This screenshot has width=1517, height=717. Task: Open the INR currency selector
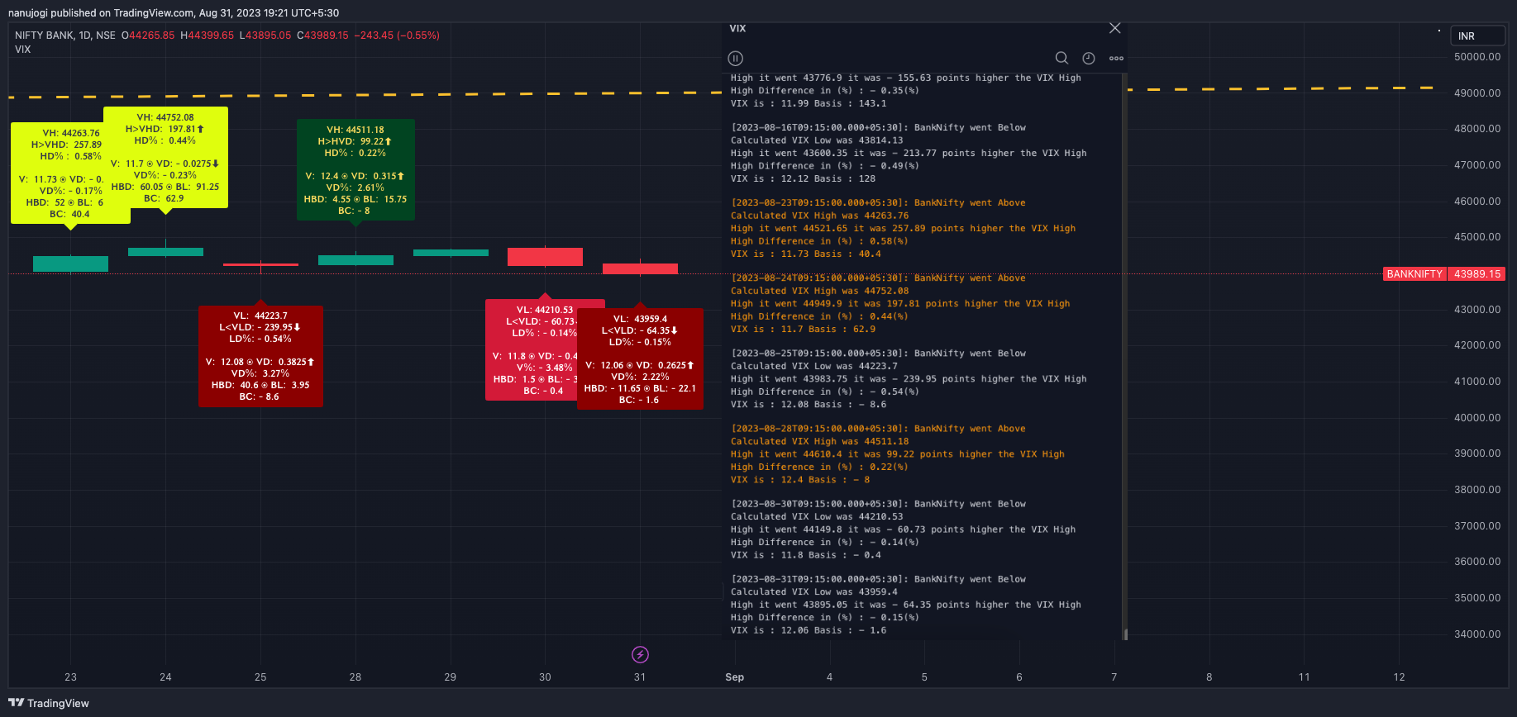tap(1478, 36)
